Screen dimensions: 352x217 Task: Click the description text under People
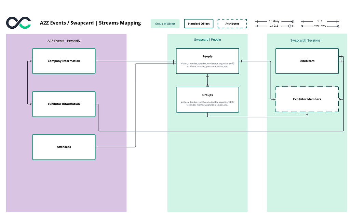coord(207,65)
